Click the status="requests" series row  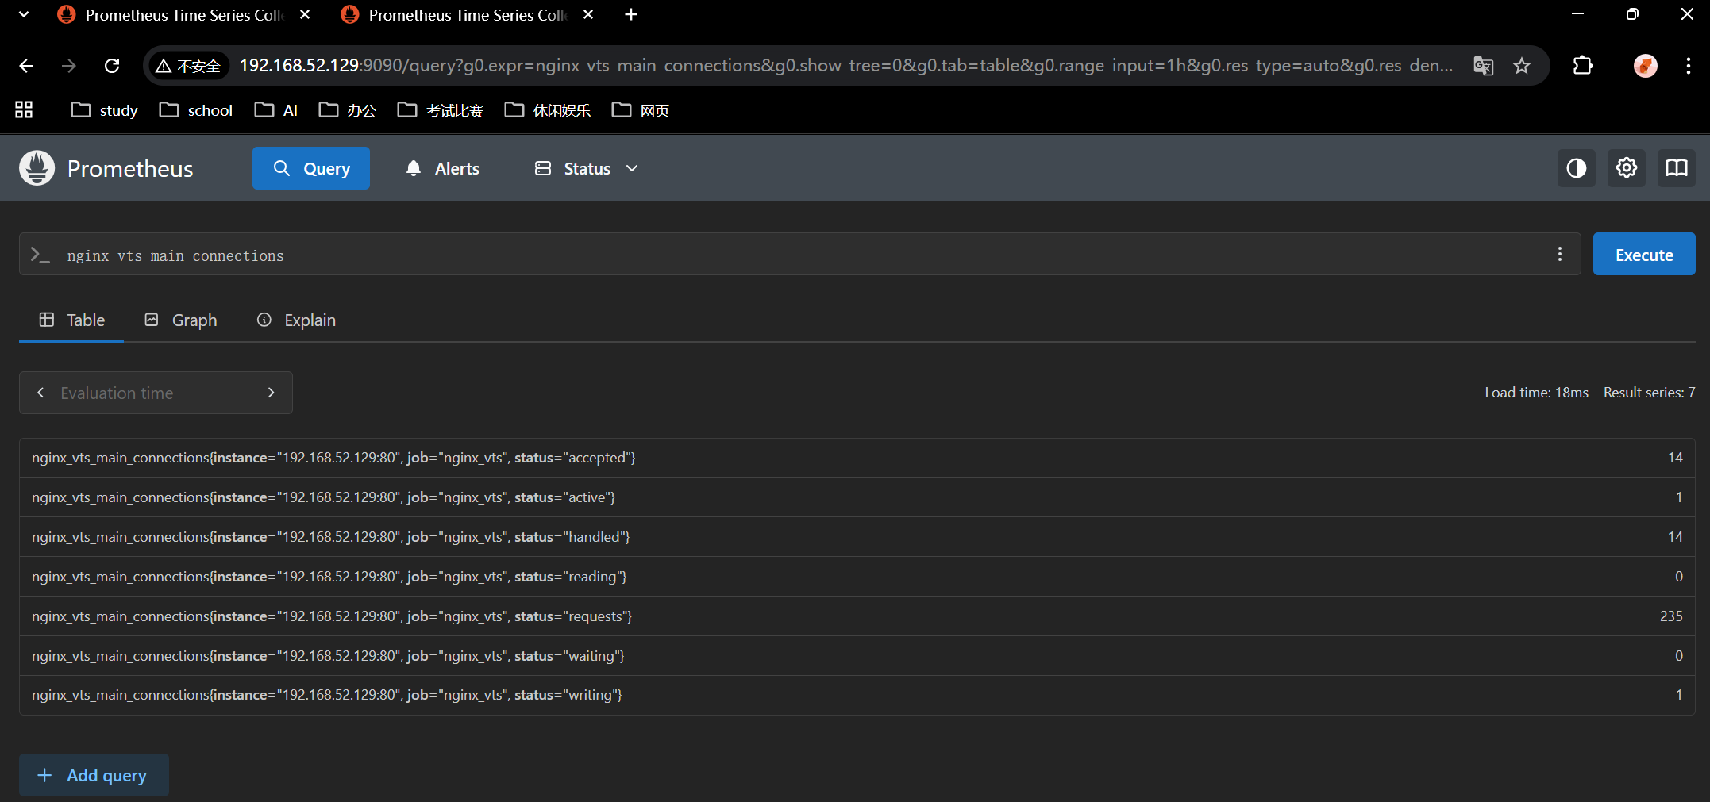pos(857,616)
